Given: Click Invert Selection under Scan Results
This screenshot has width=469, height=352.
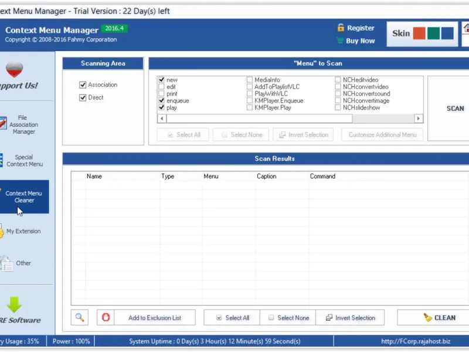Looking at the screenshot, I should [x=350, y=317].
